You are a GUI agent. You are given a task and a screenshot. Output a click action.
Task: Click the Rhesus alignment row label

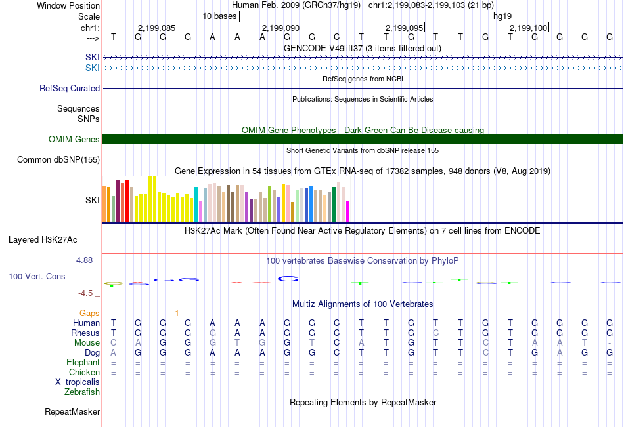(x=85, y=333)
